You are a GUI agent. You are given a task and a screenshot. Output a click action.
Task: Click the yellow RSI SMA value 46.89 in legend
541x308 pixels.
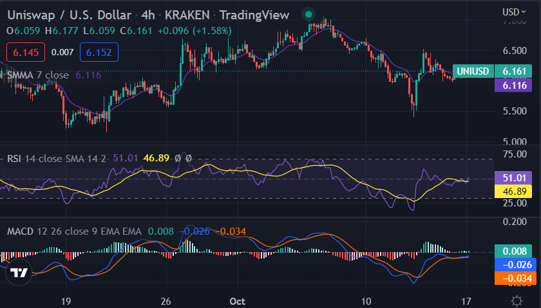coord(157,158)
